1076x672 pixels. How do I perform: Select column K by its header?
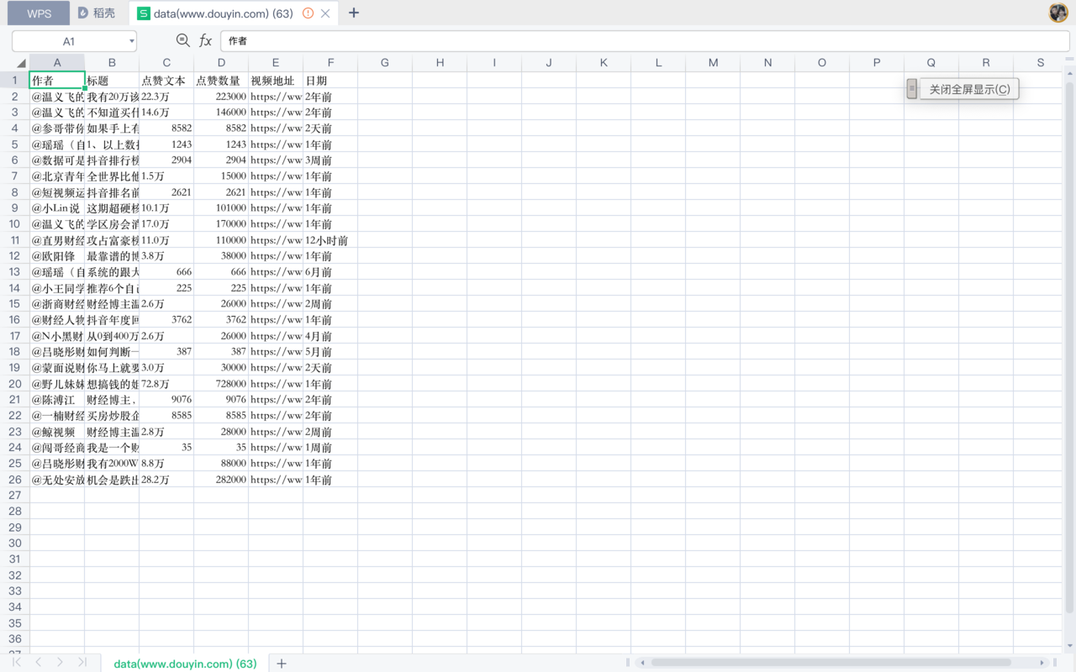[604, 63]
